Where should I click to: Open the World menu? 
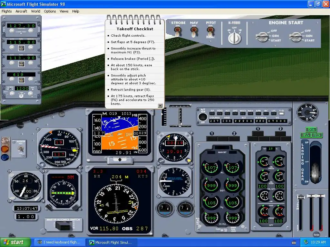coord(35,11)
